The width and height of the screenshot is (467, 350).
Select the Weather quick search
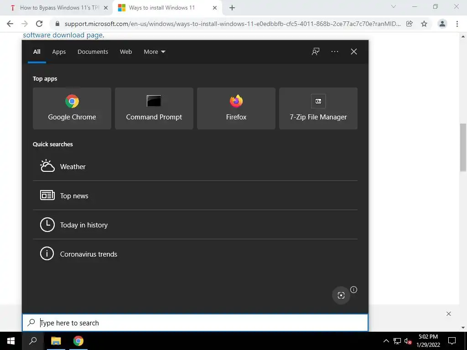pyautogui.click(x=195, y=166)
